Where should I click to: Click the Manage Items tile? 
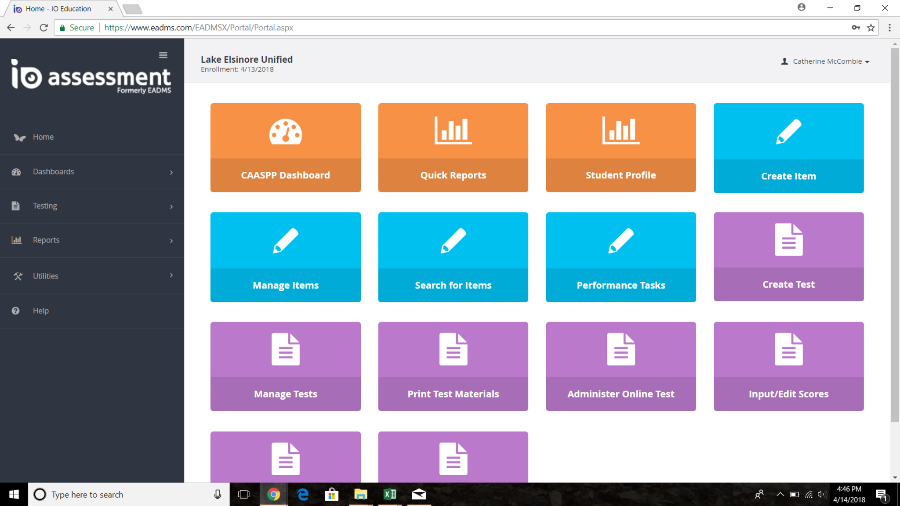[285, 257]
